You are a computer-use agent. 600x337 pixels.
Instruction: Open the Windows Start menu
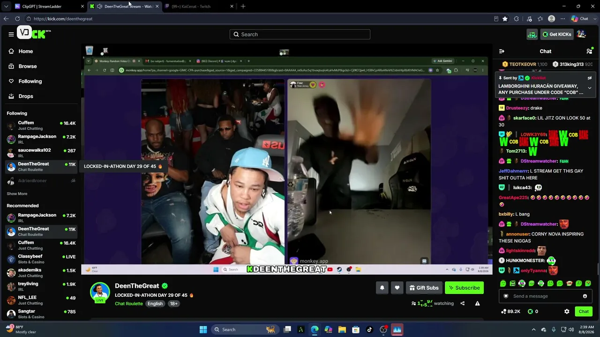tap(203, 330)
